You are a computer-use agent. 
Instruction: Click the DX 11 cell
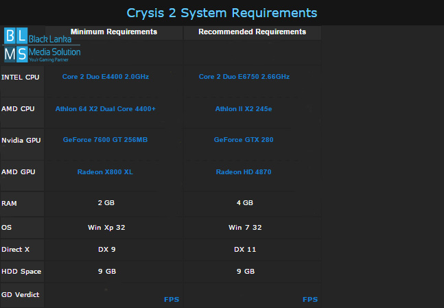point(245,250)
